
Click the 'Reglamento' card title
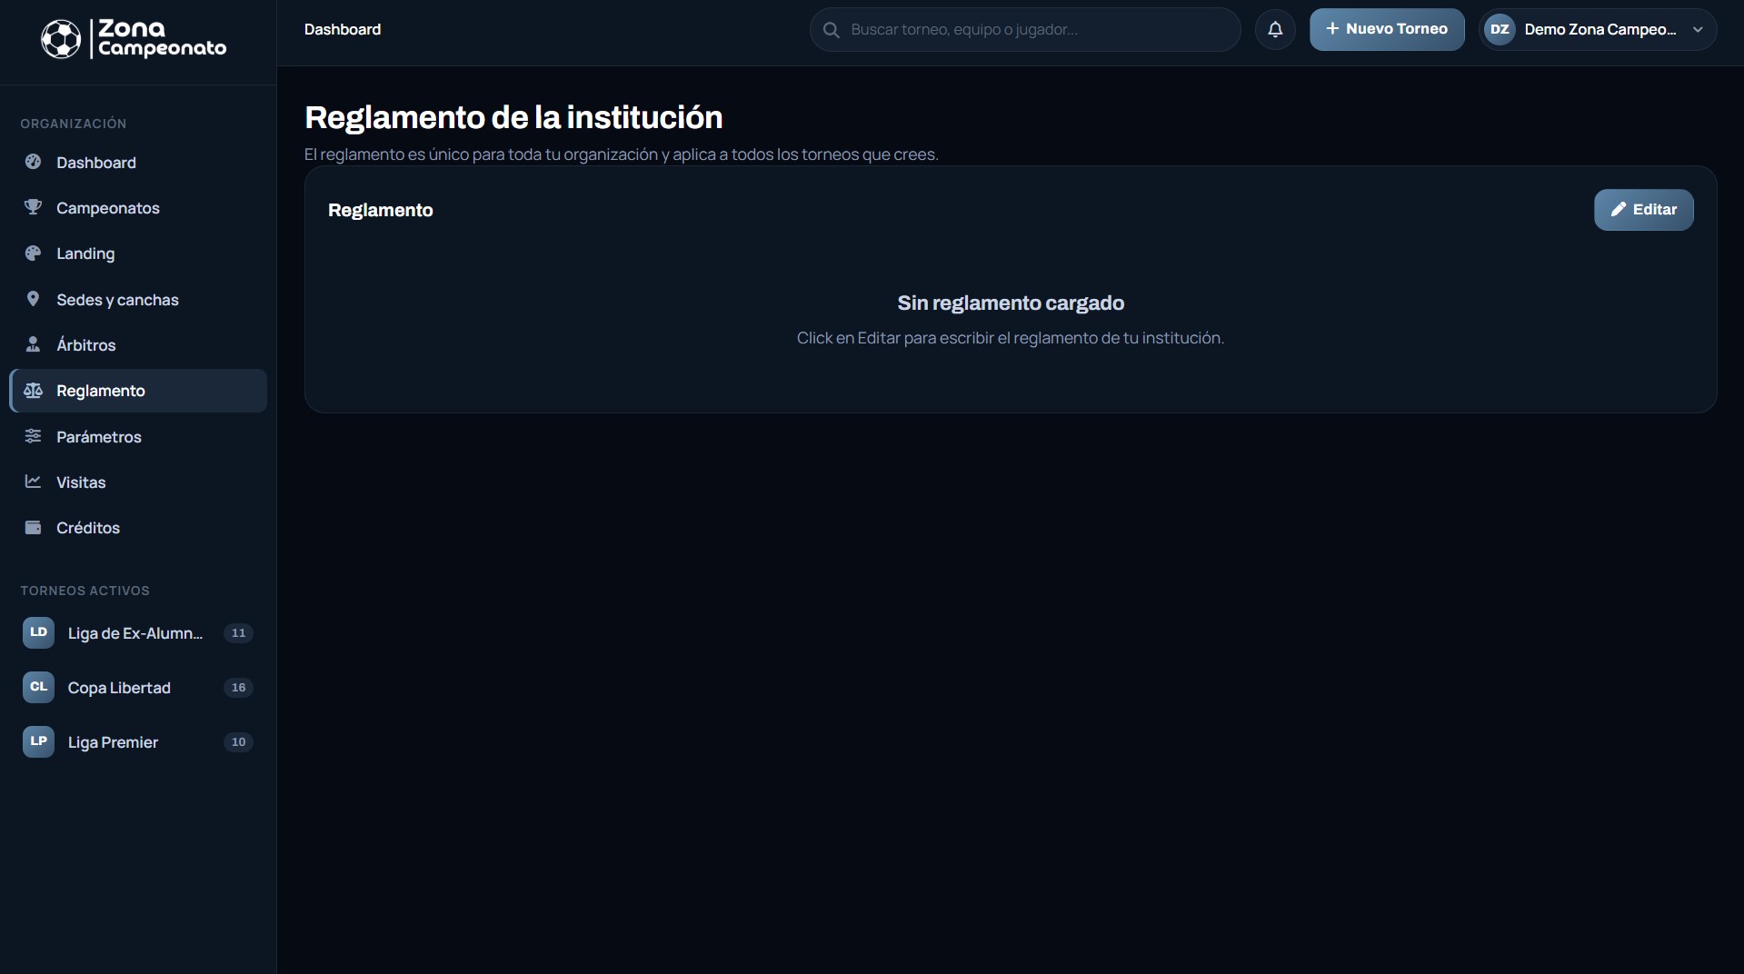[x=380, y=210]
